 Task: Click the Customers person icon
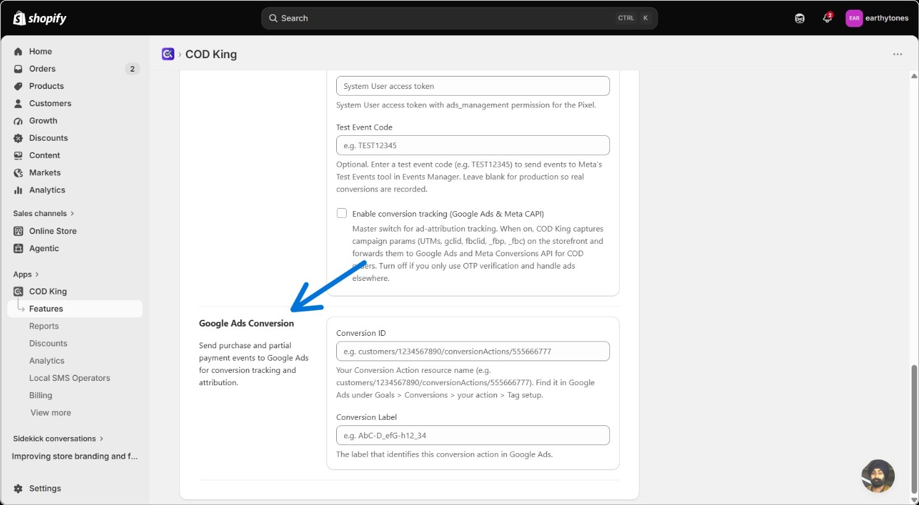point(19,104)
